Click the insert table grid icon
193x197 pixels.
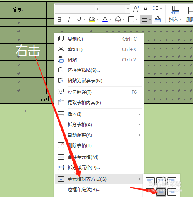[175, 10]
